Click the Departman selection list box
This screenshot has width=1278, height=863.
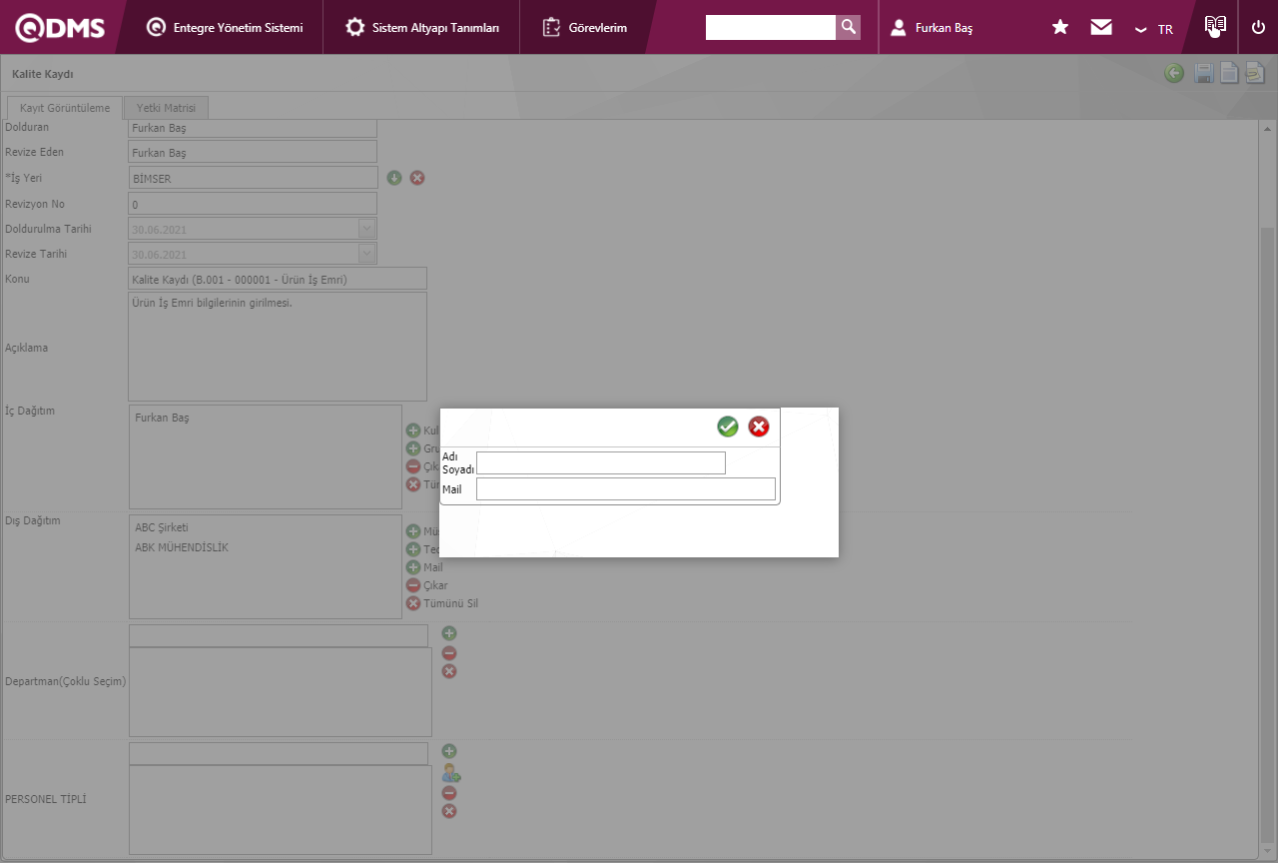[281, 692]
